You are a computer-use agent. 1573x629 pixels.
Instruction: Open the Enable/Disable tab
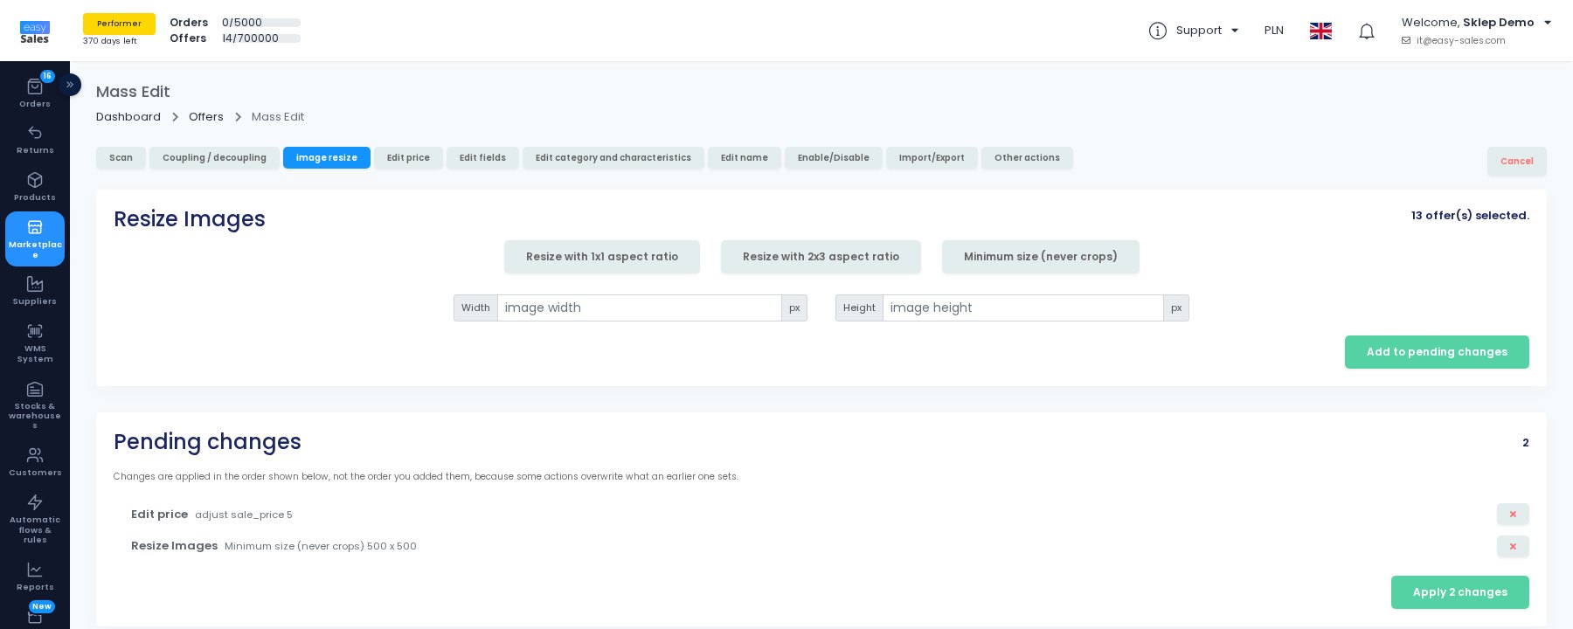tap(834, 158)
